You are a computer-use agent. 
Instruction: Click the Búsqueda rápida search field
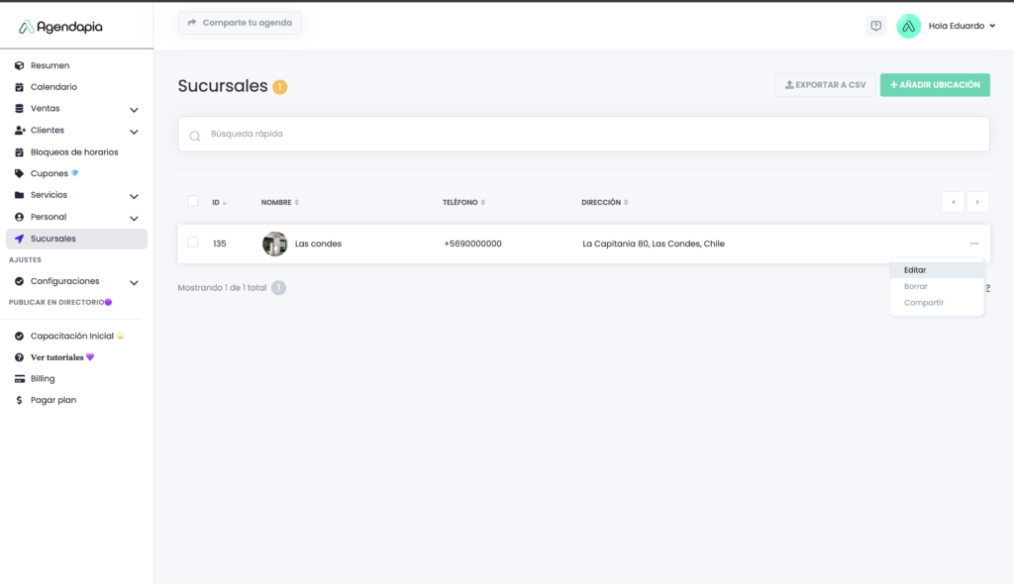[584, 134]
